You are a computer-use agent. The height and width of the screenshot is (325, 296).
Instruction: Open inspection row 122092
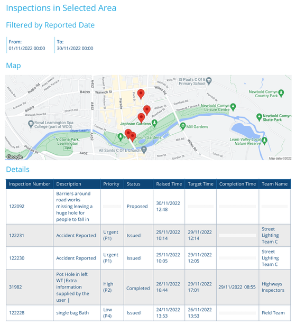pos(148,207)
